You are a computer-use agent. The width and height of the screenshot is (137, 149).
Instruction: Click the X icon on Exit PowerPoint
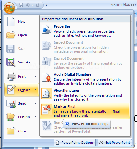101,143
